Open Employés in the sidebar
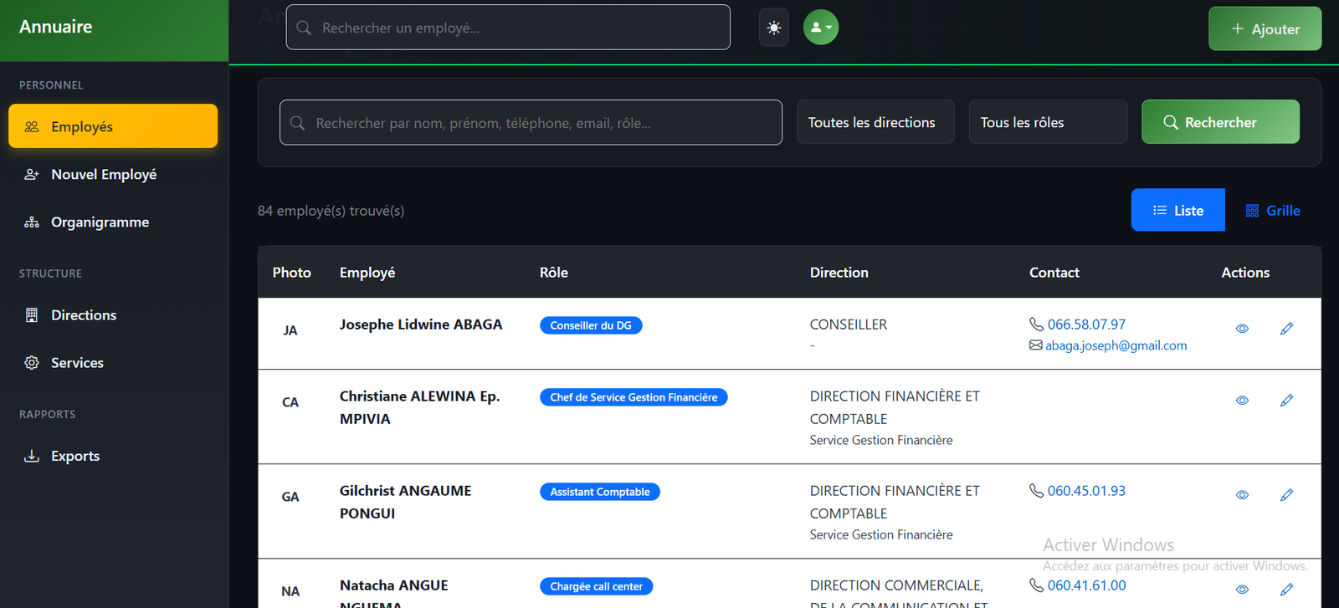The width and height of the screenshot is (1339, 608). pyautogui.click(x=113, y=127)
